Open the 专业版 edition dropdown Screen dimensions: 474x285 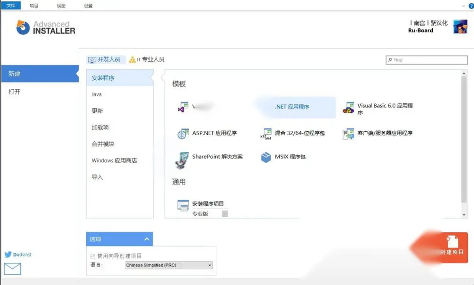[225, 213]
